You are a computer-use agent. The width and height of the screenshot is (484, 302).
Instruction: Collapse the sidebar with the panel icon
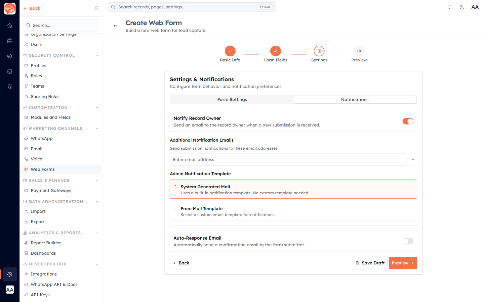click(96, 8)
